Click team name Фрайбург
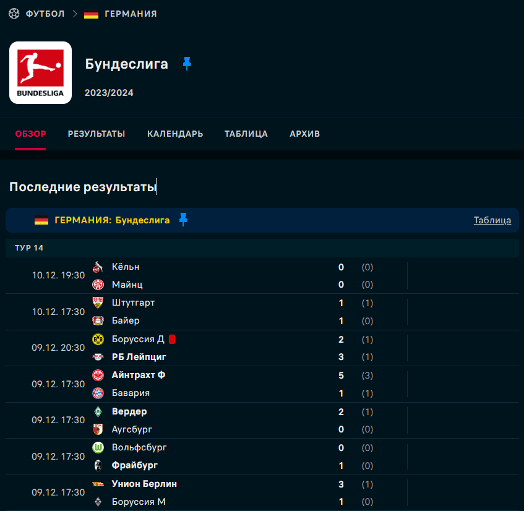 135,465
